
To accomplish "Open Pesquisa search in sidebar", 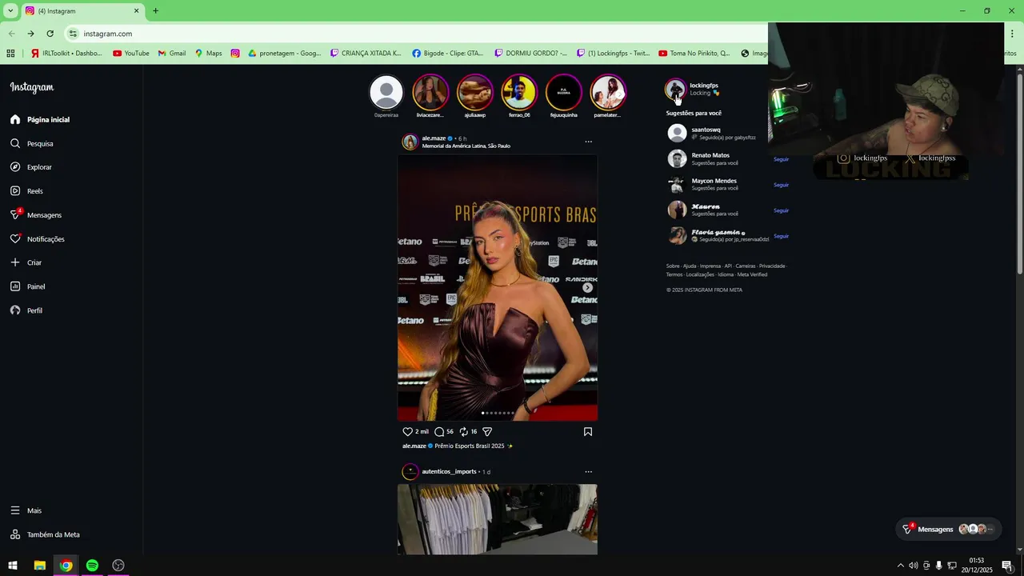I will pos(32,143).
